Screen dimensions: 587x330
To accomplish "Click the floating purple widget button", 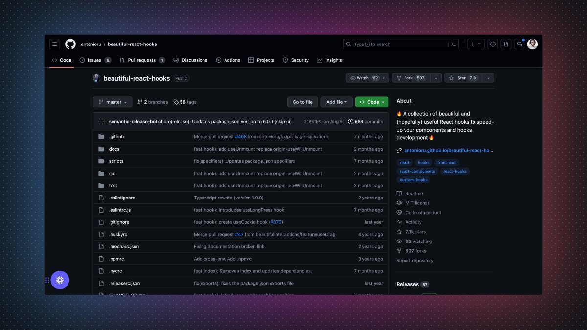I will tap(60, 280).
